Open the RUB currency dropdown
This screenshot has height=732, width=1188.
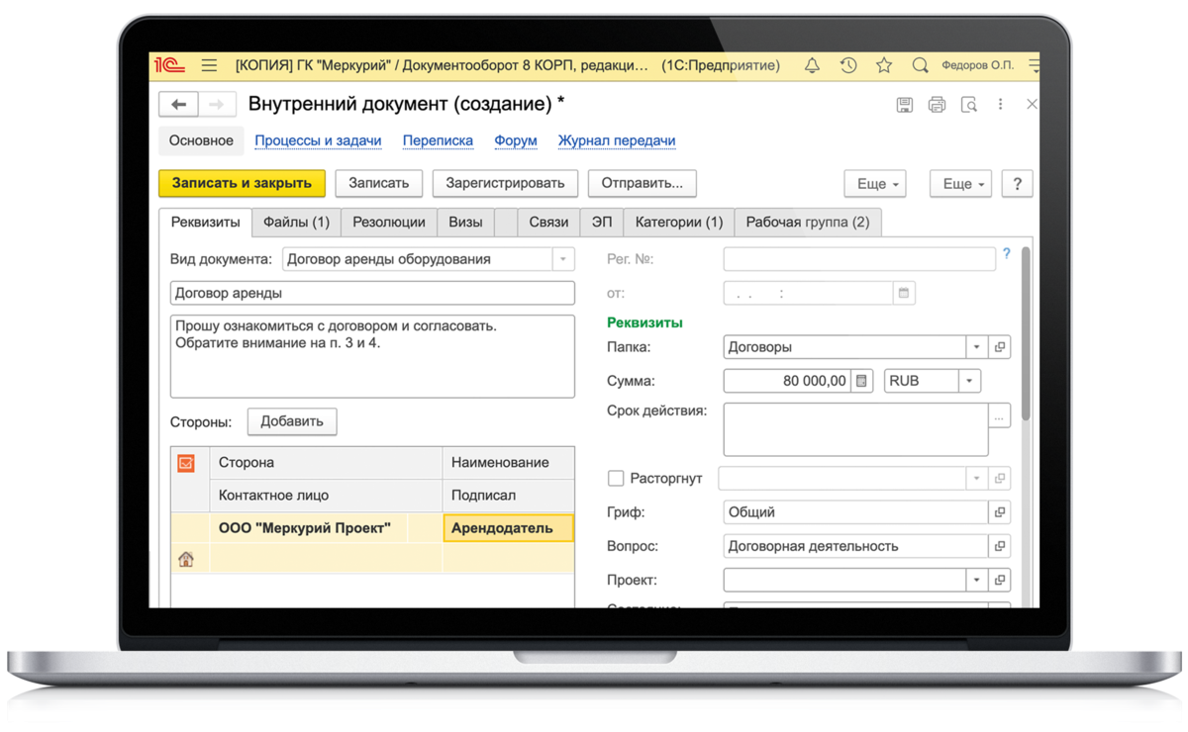point(969,381)
